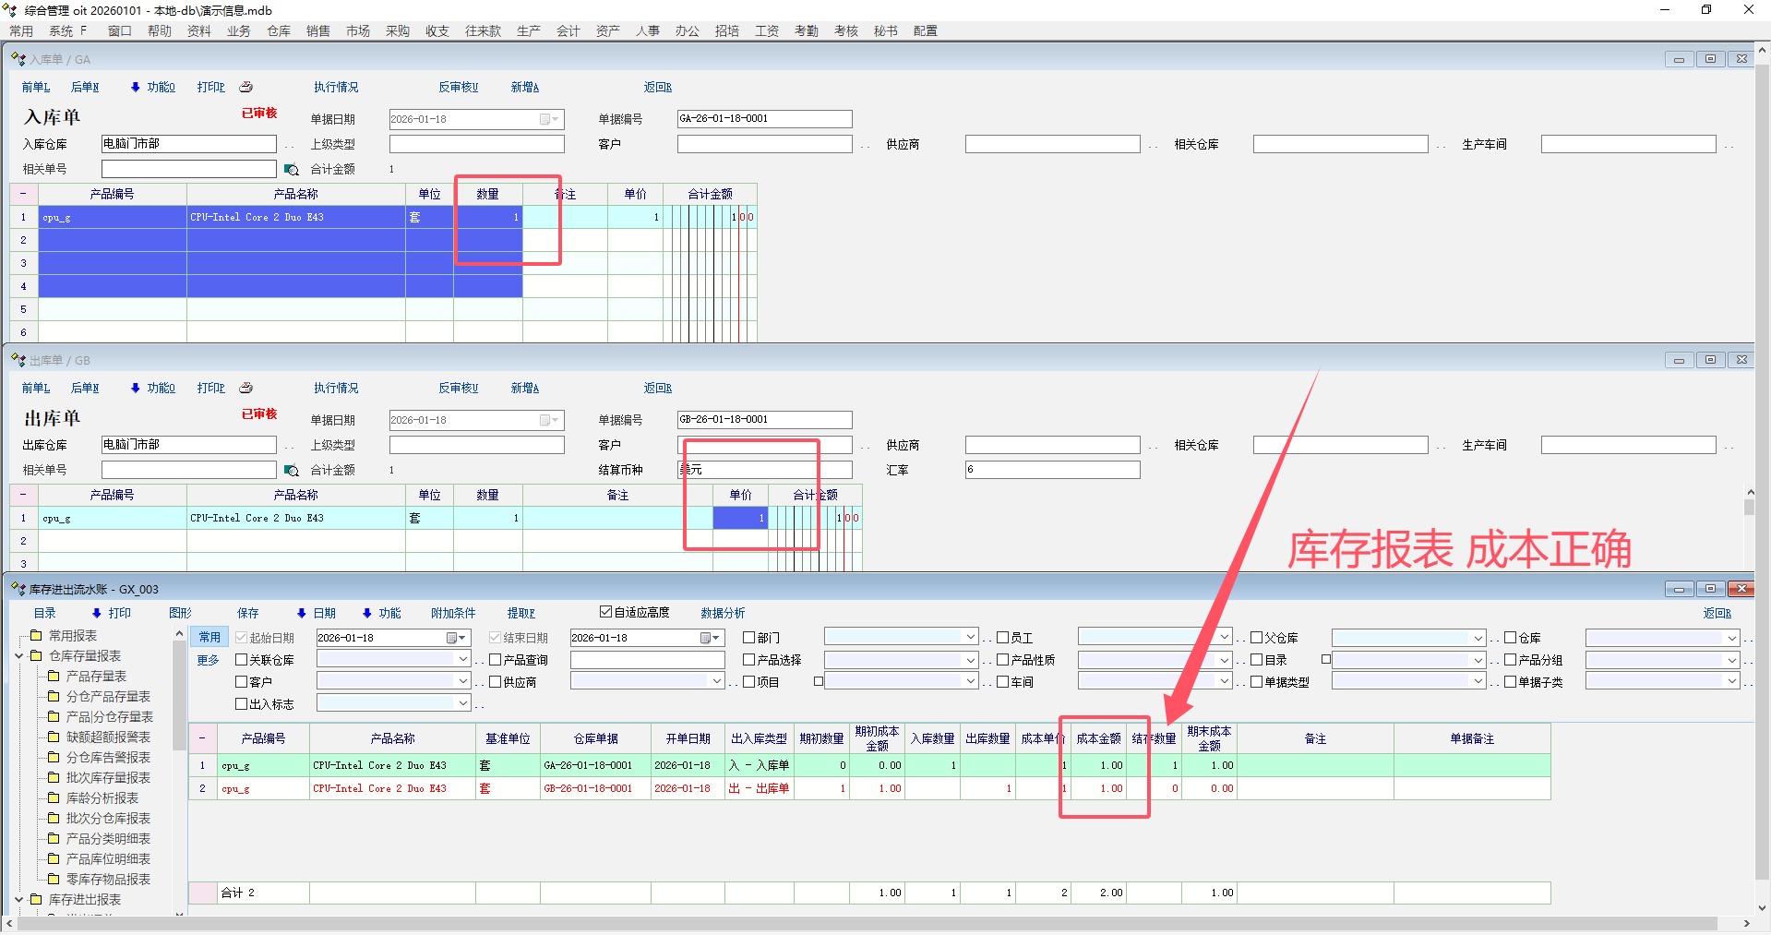This screenshot has width=1771, height=935.
Task: Click printer icon in 入库单 toolbar
Action: 245,87
